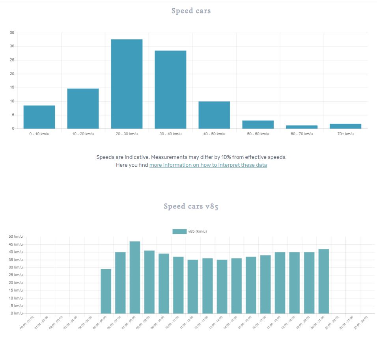Screen dimensions: 377x339
Task: Click the Speed cars v85 chart title
Action: pyautogui.click(x=191, y=207)
